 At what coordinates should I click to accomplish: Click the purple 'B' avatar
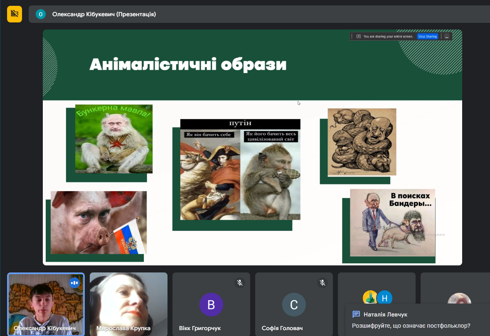pos(211,305)
